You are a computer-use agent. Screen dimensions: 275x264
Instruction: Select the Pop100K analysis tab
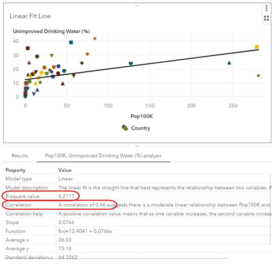[103, 156]
